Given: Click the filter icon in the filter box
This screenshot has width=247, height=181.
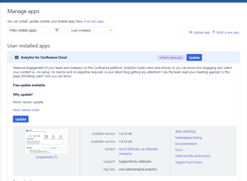Looking at the screenshot, I should pos(57,30).
